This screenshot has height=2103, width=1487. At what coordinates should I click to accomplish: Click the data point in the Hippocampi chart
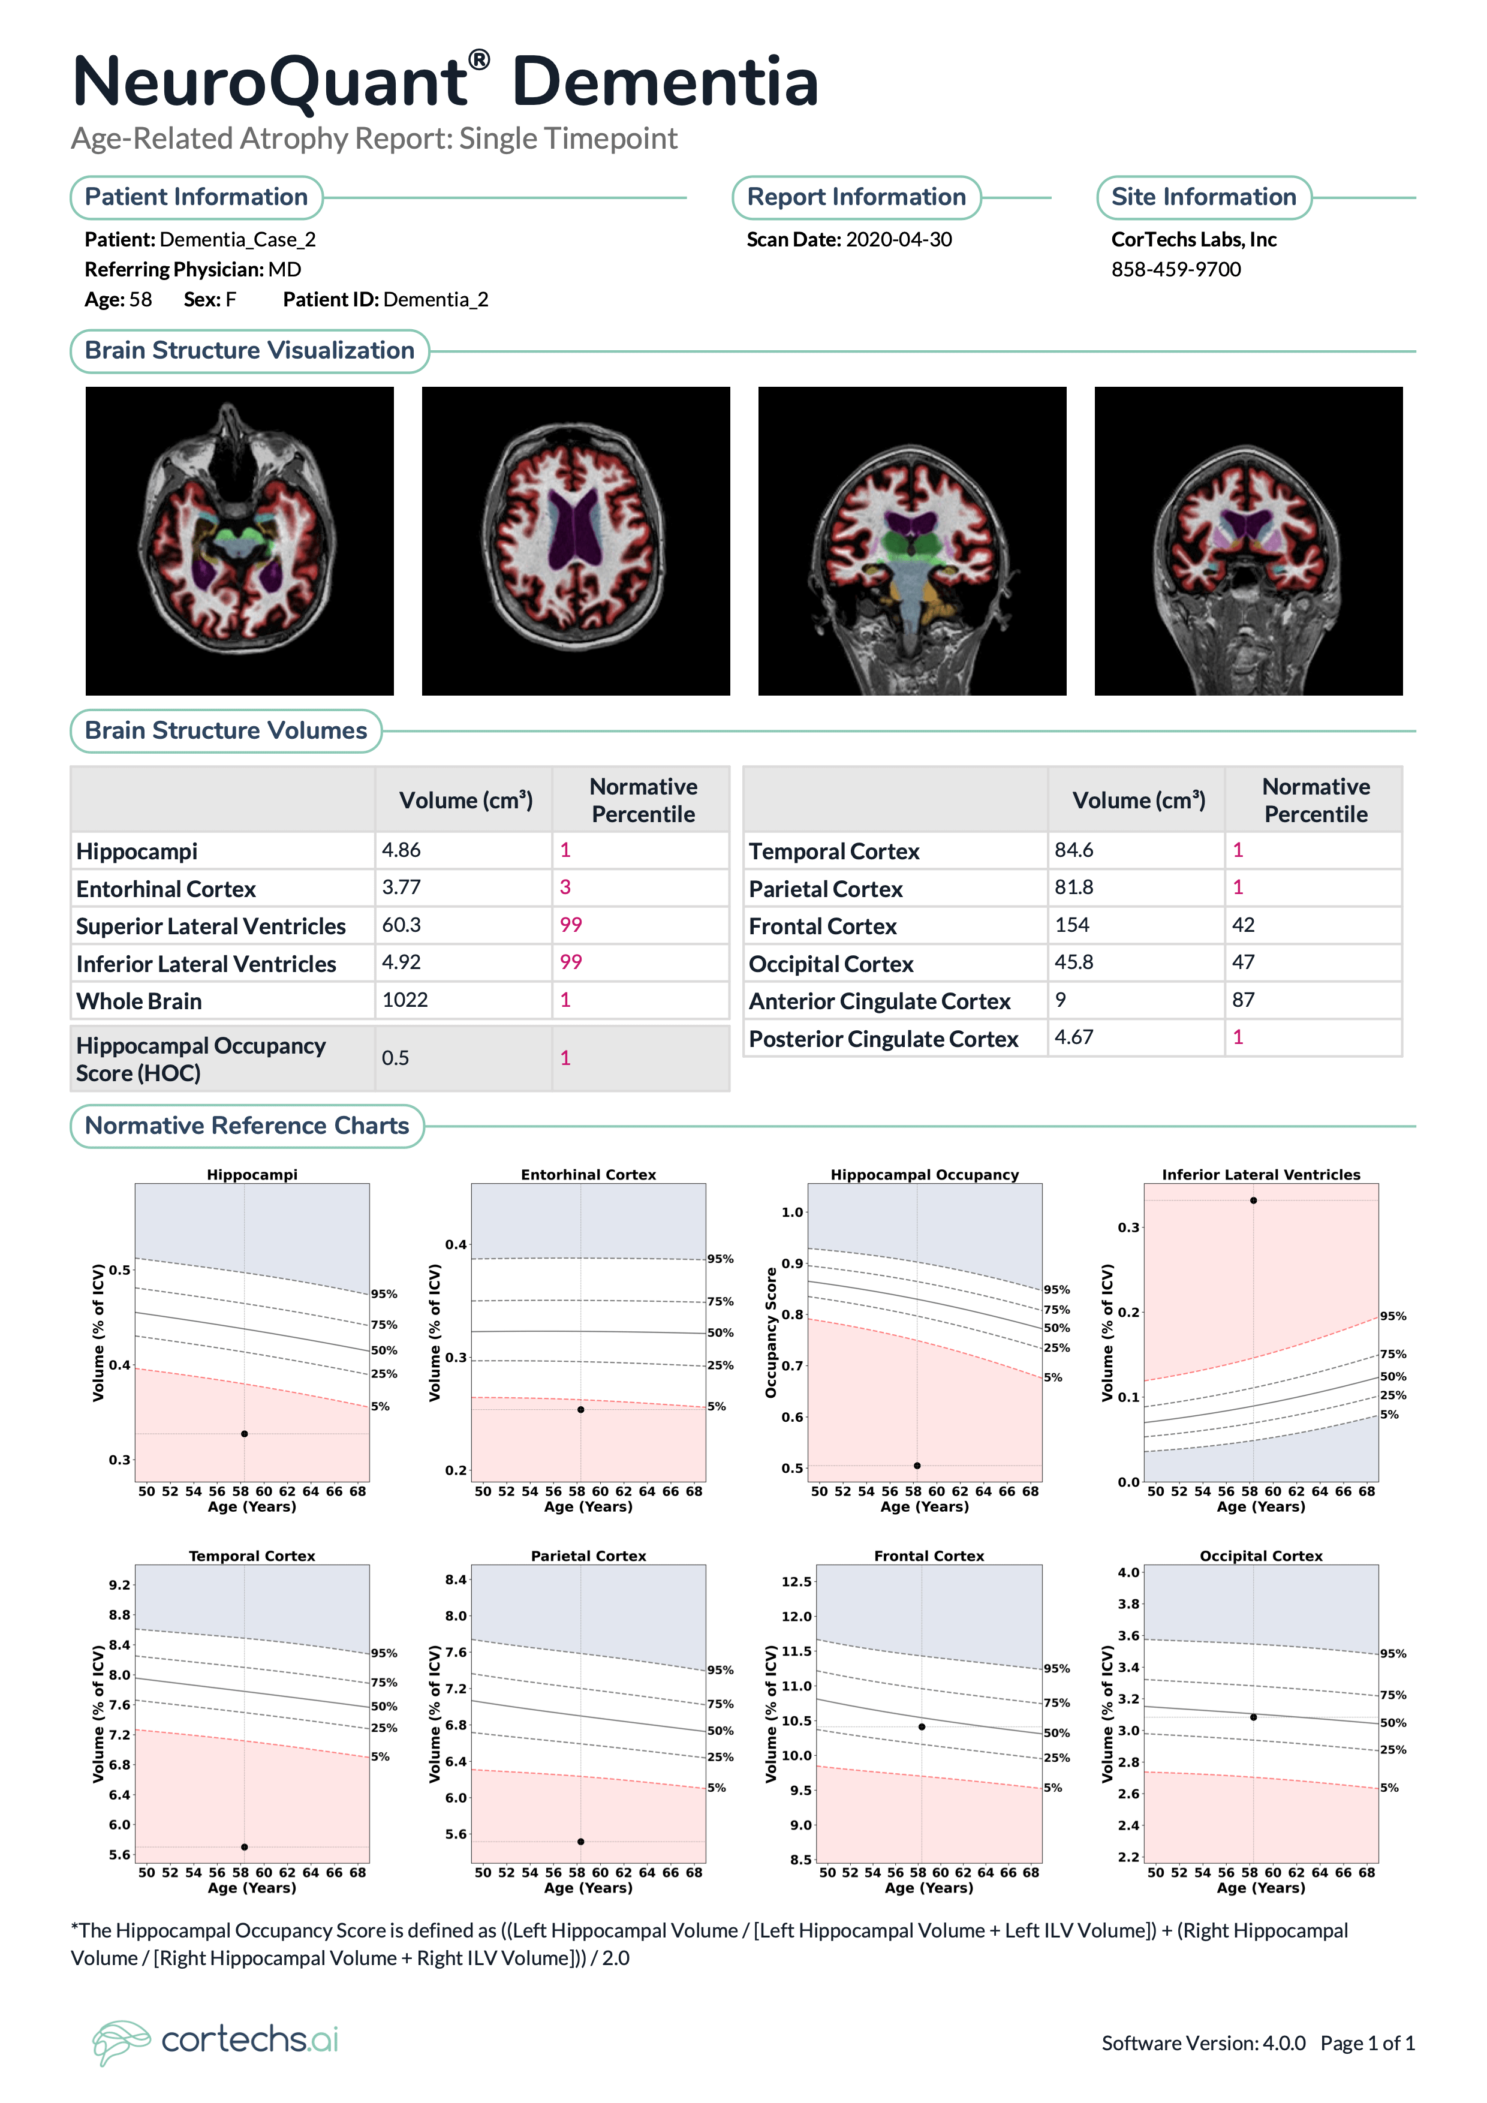click(x=245, y=1433)
